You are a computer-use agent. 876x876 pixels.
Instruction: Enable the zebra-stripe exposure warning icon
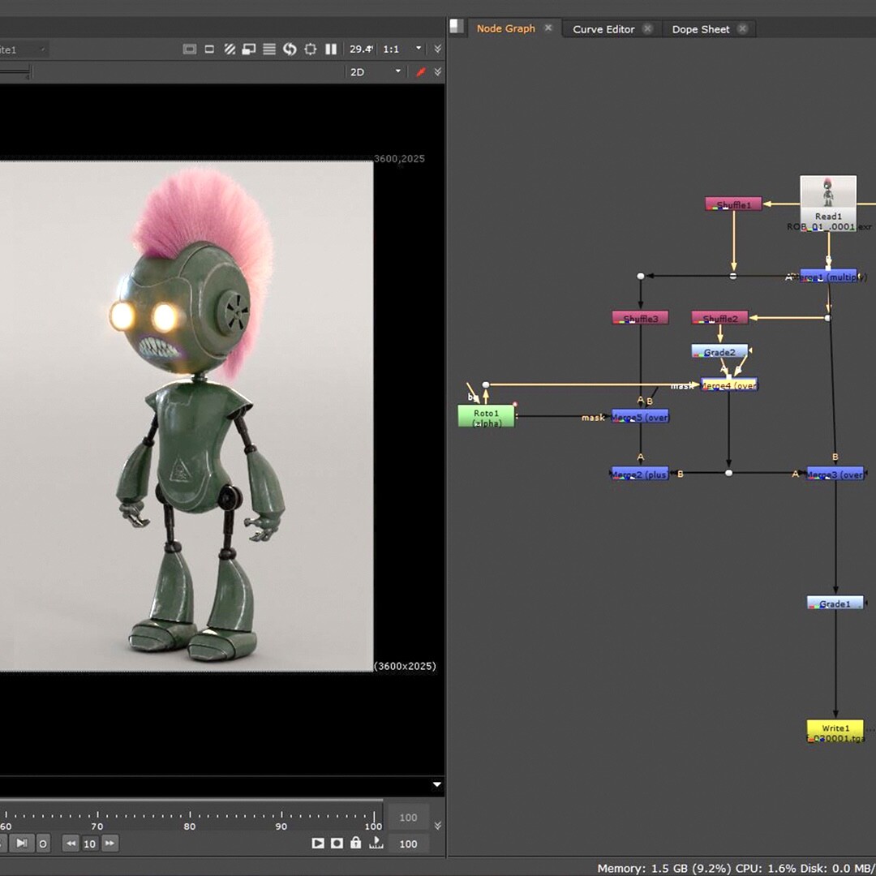(x=228, y=49)
